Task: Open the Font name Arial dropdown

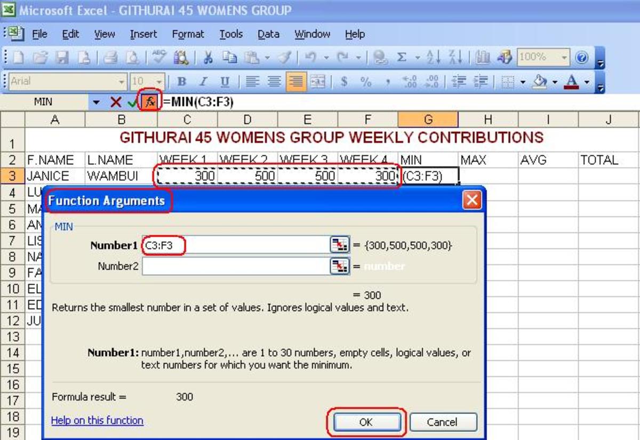Action: pyautogui.click(x=122, y=82)
